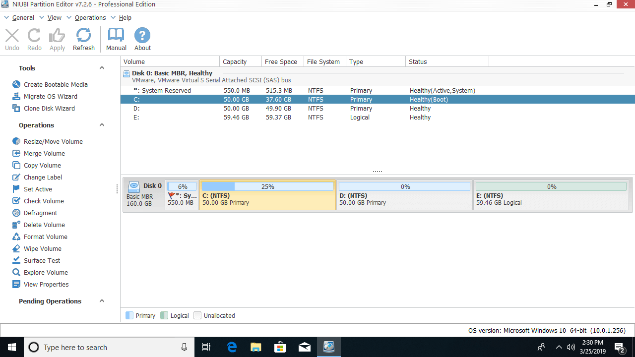Click Wipe Volume in sidebar
Image resolution: width=635 pixels, height=357 pixels.
pos(42,249)
